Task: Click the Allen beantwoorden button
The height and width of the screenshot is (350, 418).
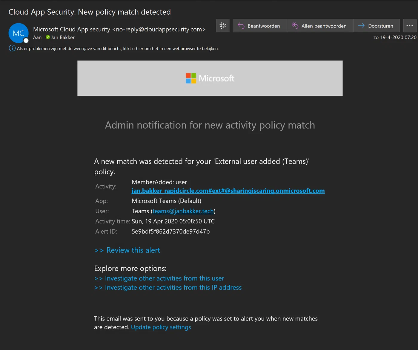Action: click(x=320, y=26)
